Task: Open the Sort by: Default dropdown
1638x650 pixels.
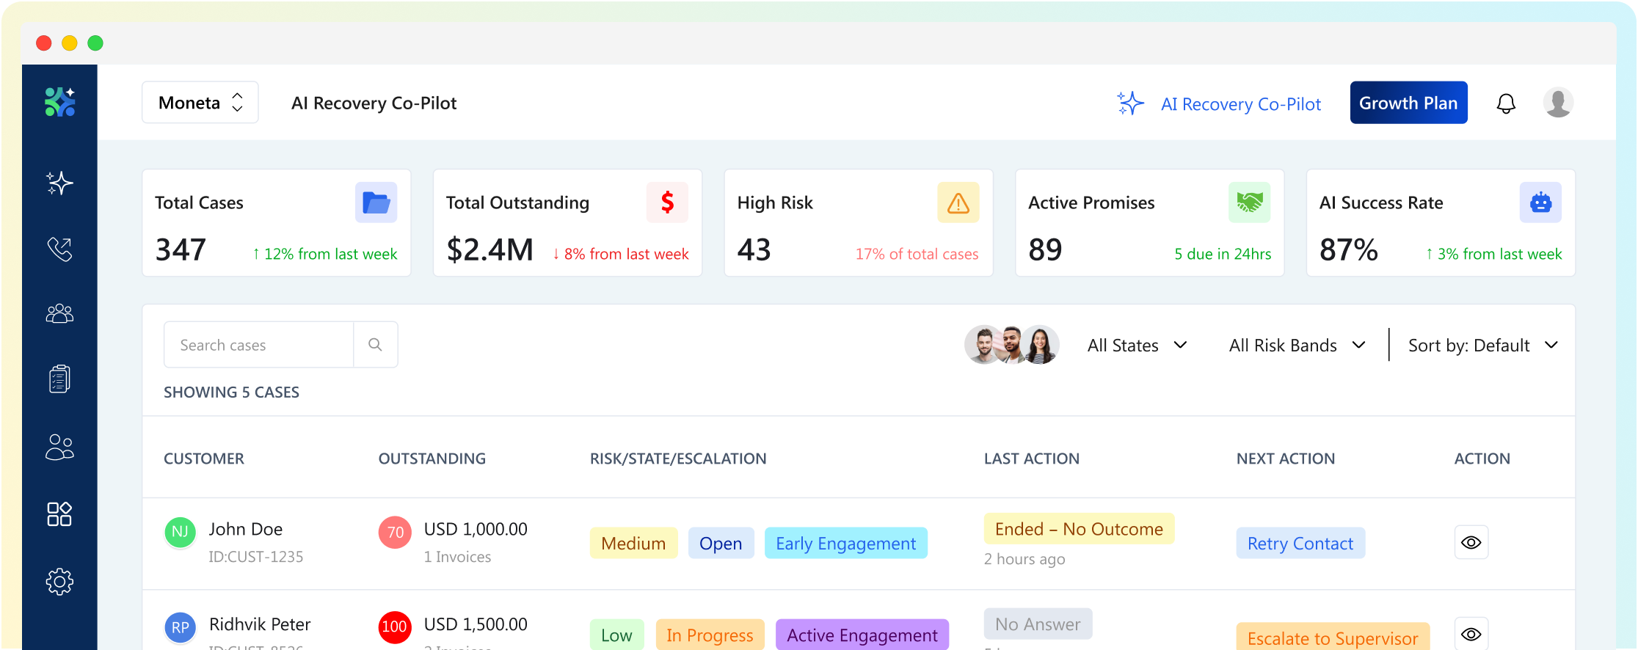Action: pos(1482,346)
